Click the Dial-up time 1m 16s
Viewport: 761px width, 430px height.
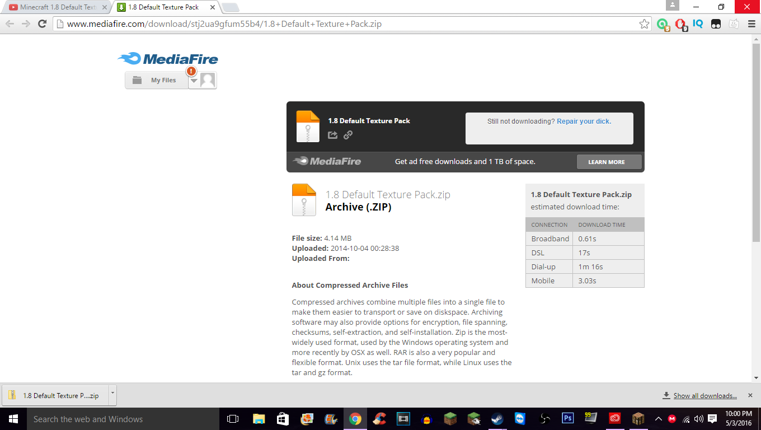590,267
